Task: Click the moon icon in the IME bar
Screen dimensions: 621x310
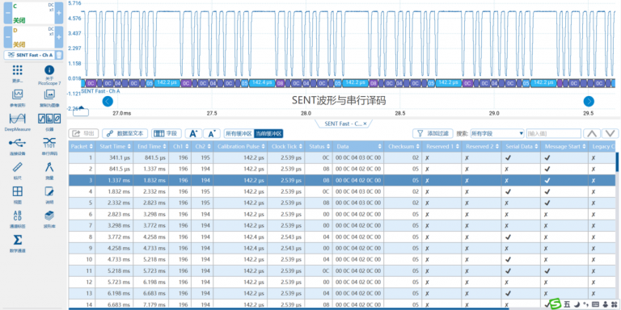Action: 577,304
